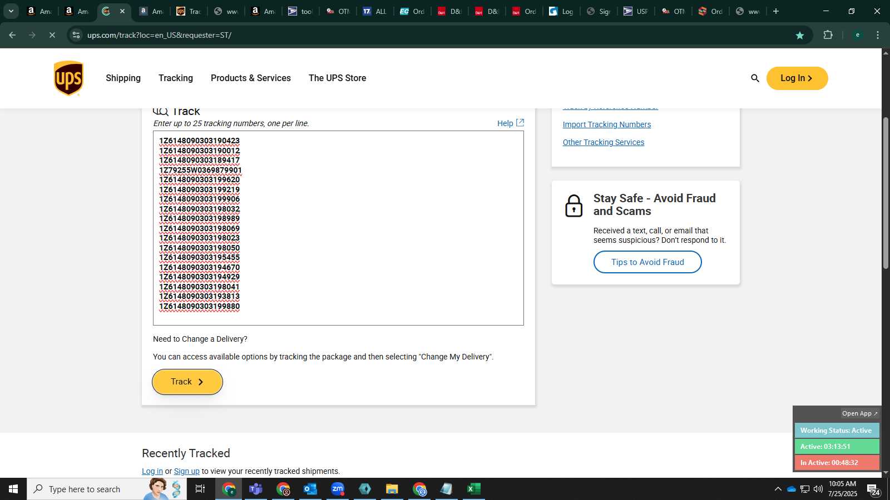The width and height of the screenshot is (890, 500).
Task: Switch to the tool tab
Action: 300,11
